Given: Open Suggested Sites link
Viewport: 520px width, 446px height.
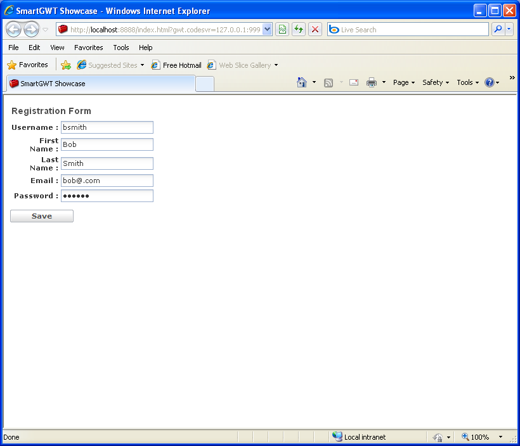Looking at the screenshot, I should 107,65.
